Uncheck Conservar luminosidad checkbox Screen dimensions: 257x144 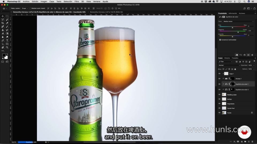click(220, 40)
